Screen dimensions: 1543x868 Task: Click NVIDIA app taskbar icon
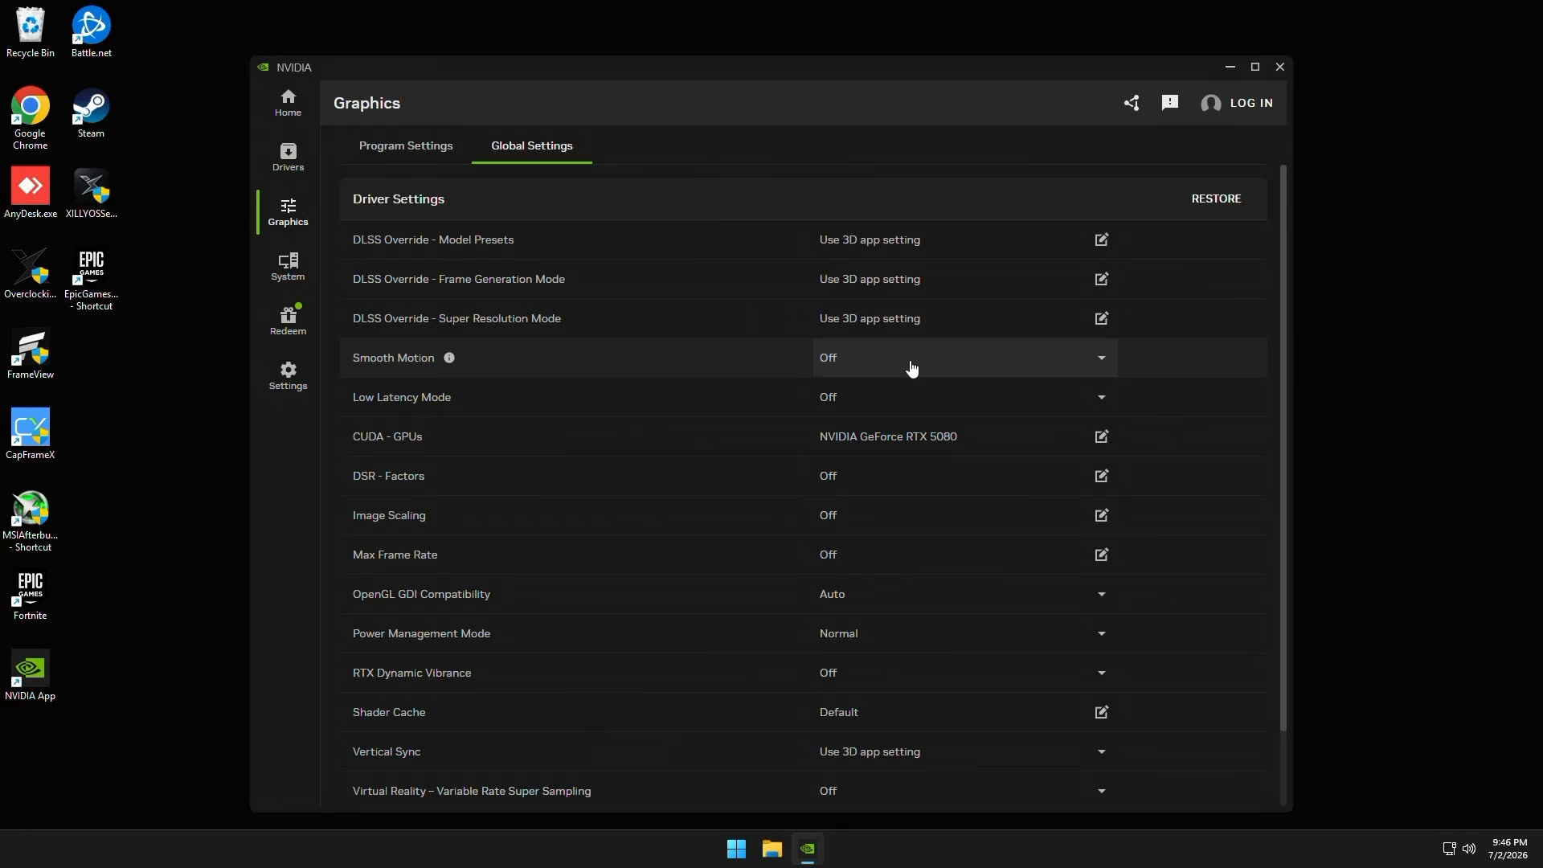pyautogui.click(x=808, y=849)
